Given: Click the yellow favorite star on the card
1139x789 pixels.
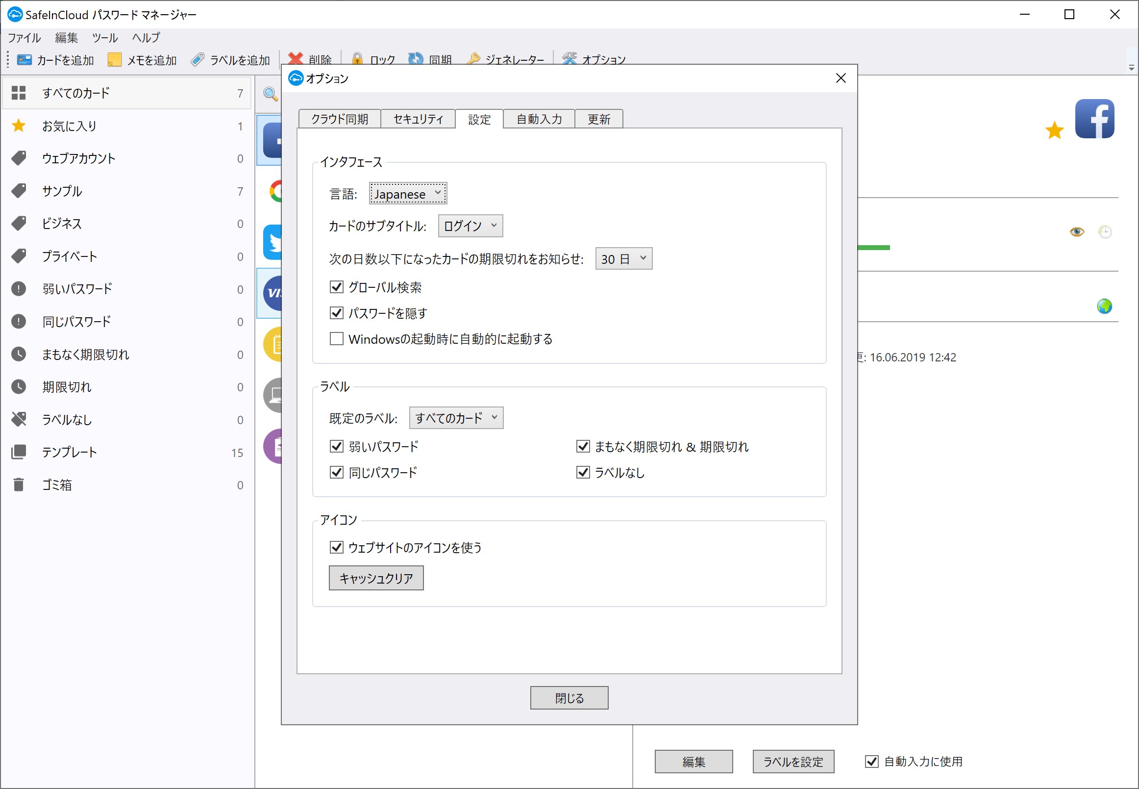Looking at the screenshot, I should pyautogui.click(x=1054, y=130).
